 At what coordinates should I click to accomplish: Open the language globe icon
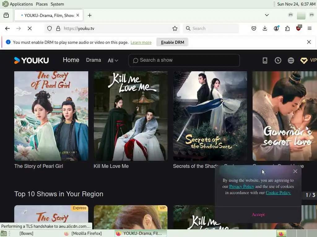point(291,60)
